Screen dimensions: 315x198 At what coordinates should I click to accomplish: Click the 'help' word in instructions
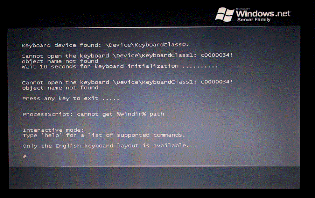tap(52, 135)
